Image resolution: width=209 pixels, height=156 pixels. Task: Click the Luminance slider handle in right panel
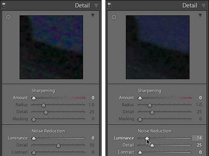[147, 138]
